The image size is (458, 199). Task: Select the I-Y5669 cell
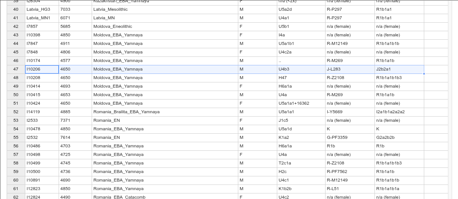[350, 112]
